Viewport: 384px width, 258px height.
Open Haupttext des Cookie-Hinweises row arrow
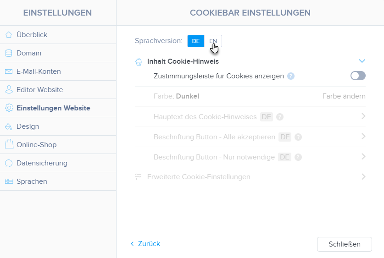(363, 116)
